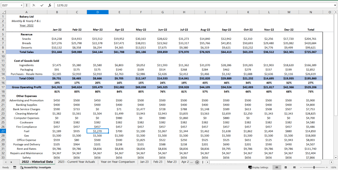Select the Total COGS label cell
The image size is (338, 170).
tap(27, 78)
